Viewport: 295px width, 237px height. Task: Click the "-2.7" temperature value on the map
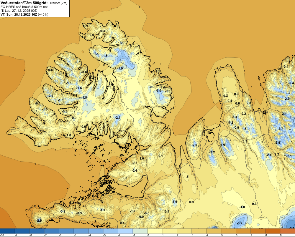click(280, 129)
